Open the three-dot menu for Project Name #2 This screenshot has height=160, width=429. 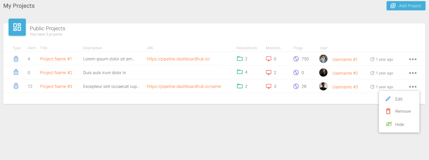point(413,73)
